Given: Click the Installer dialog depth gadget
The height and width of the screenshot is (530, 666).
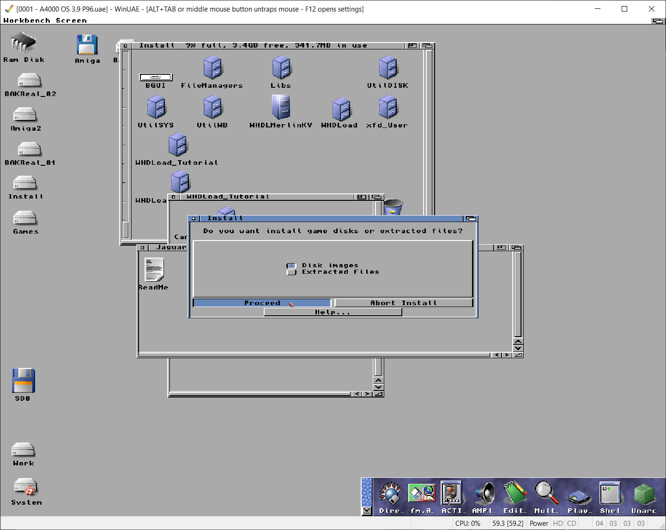Looking at the screenshot, I should [471, 218].
